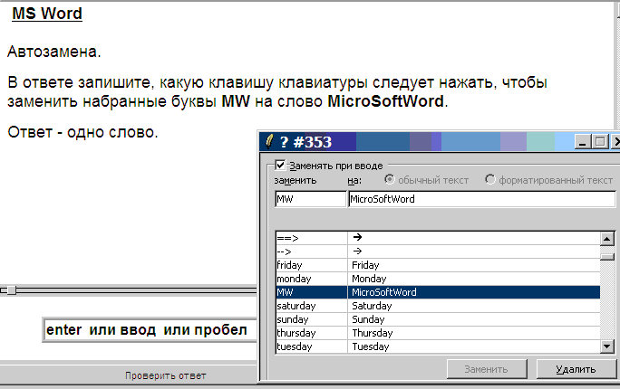Click the 'Sunday' replacement cell
620x389 pixels.
(474, 319)
